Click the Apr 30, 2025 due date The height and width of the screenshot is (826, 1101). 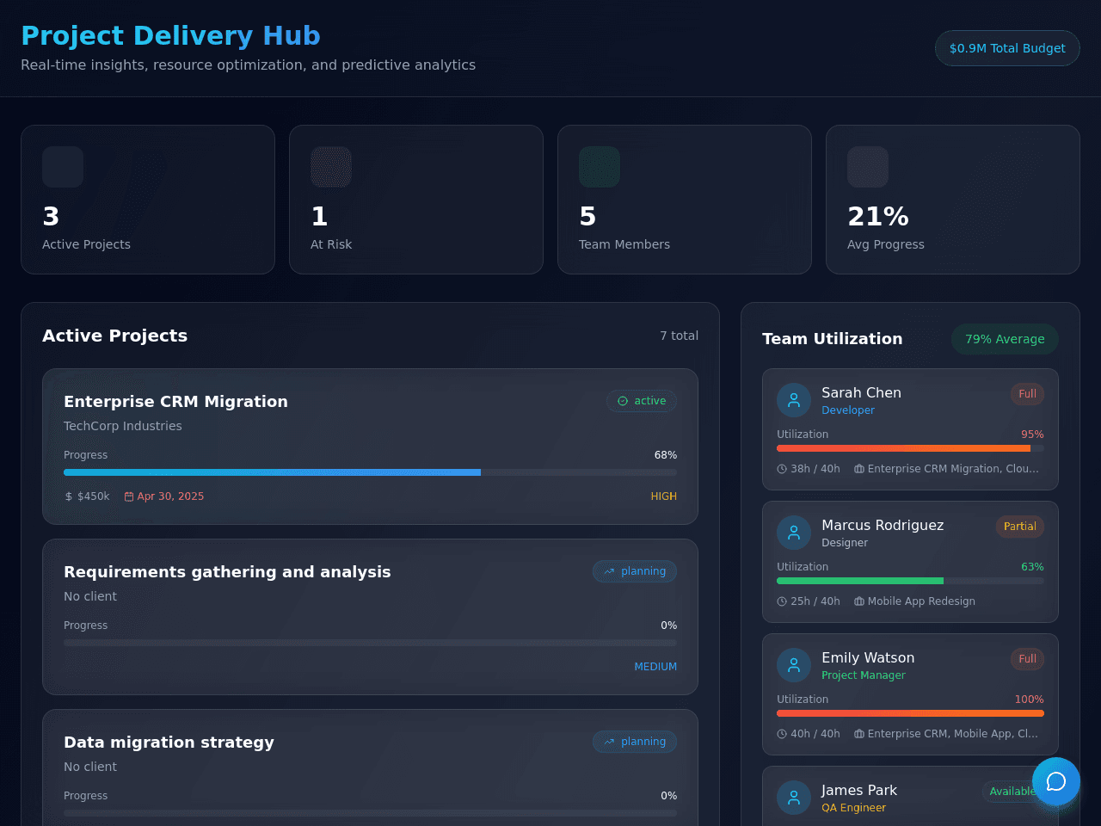(170, 496)
